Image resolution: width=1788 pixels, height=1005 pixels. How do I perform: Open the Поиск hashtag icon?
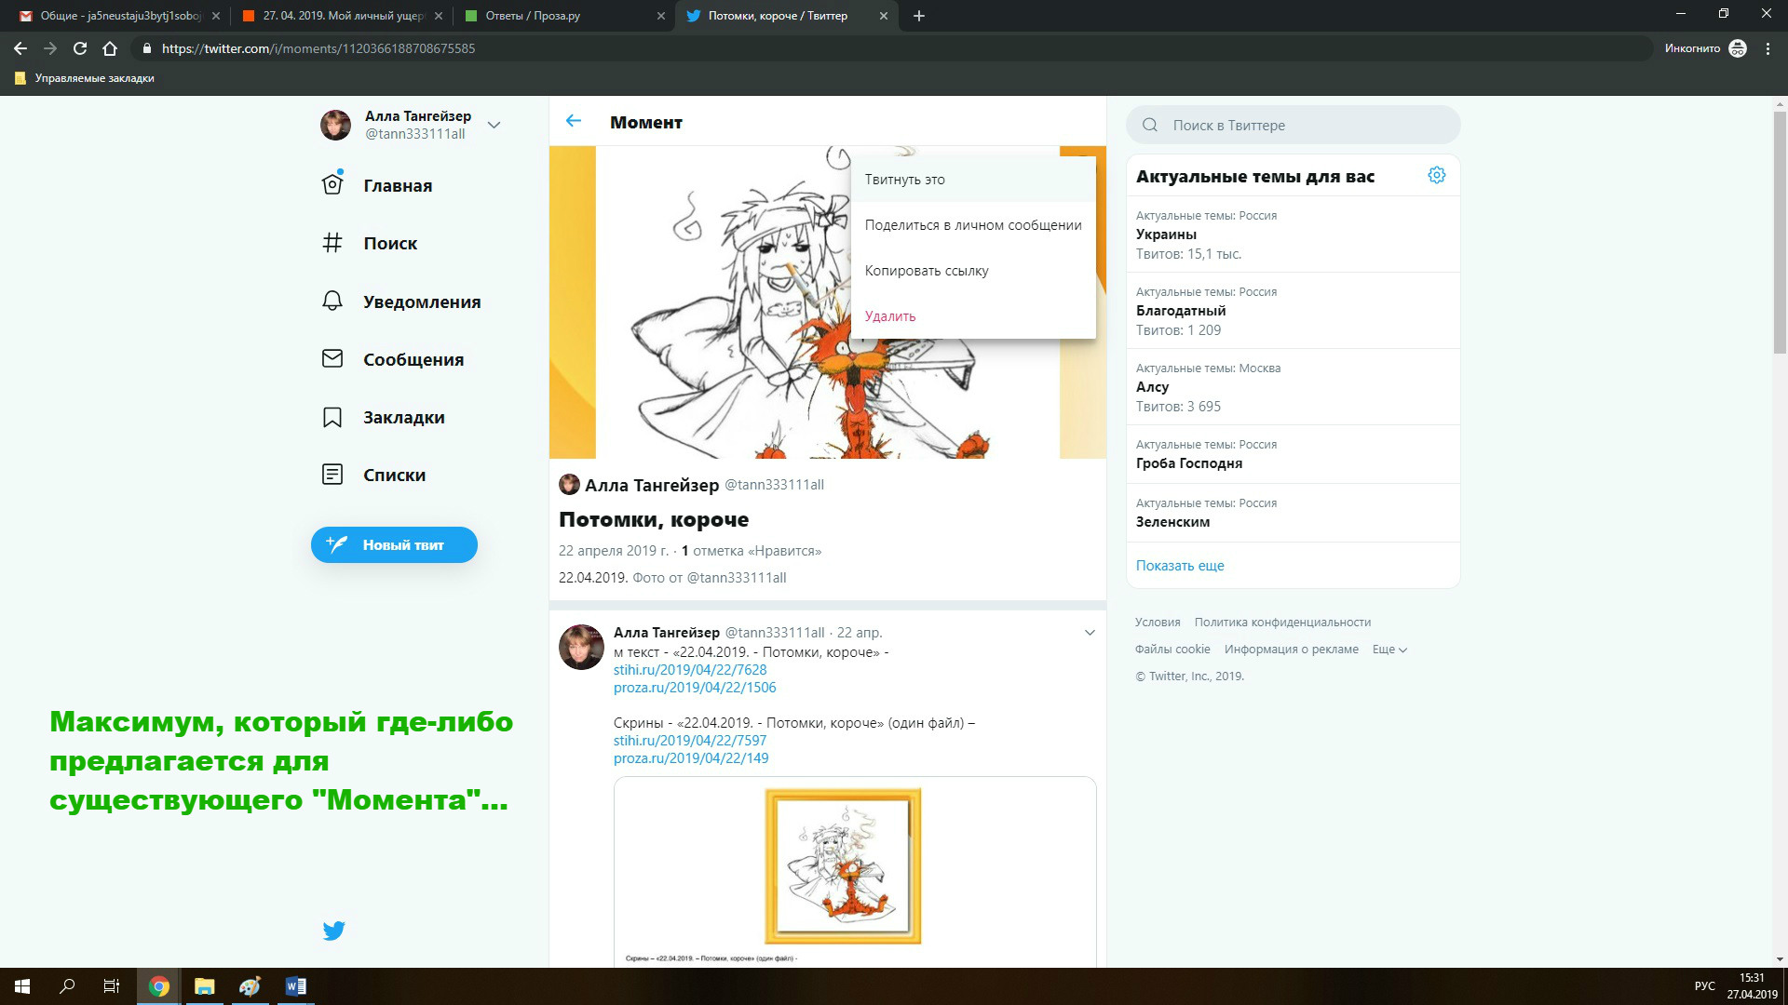point(332,243)
